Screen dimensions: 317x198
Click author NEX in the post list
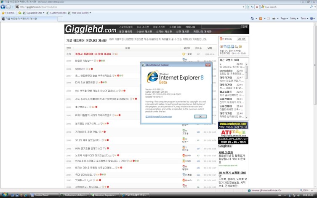(x=189, y=161)
